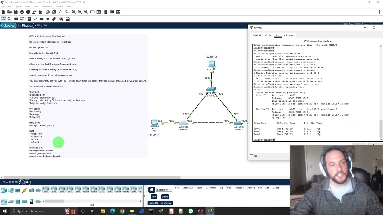Click the Connections lightning bolt category

[x=25, y=191]
